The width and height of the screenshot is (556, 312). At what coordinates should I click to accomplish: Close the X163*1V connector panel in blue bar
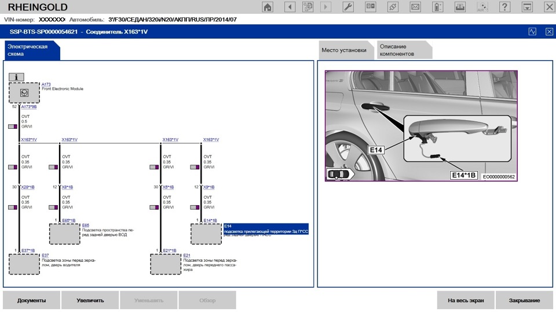[x=549, y=31]
